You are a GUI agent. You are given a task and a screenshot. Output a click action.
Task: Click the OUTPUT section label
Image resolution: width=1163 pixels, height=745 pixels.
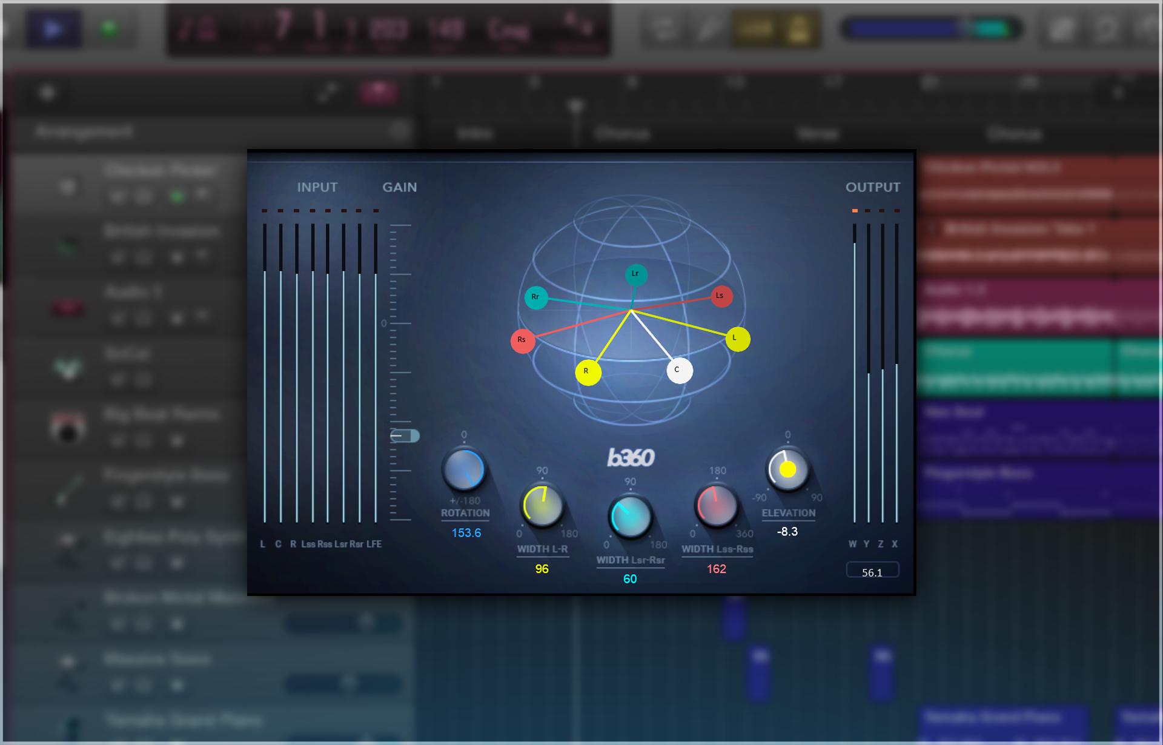(873, 187)
